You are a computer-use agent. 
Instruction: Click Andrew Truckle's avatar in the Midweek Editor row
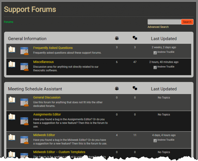click(155, 140)
